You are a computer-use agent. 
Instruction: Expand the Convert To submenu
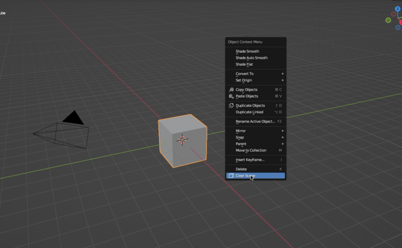tap(256, 74)
